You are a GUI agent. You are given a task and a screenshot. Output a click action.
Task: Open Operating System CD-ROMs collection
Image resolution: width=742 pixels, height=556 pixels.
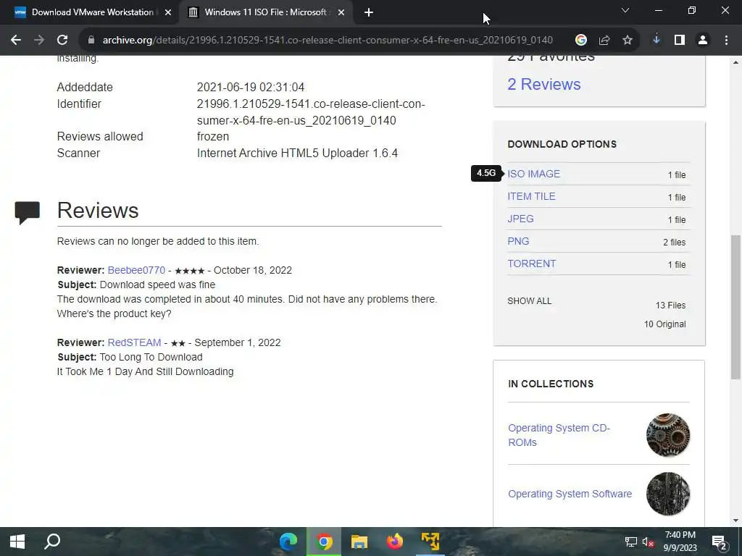[x=559, y=435]
